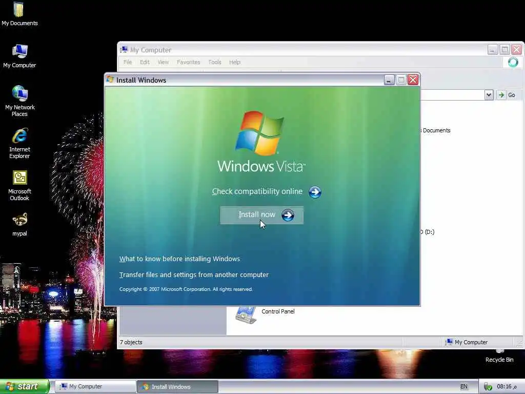Click the Documents folder label in My Computer
Image resolution: width=525 pixels, height=394 pixels.
436,130
